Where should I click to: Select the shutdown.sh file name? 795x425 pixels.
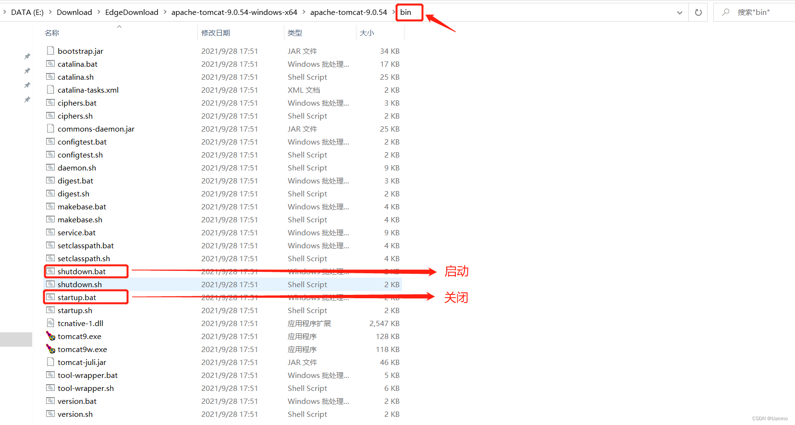click(x=80, y=284)
